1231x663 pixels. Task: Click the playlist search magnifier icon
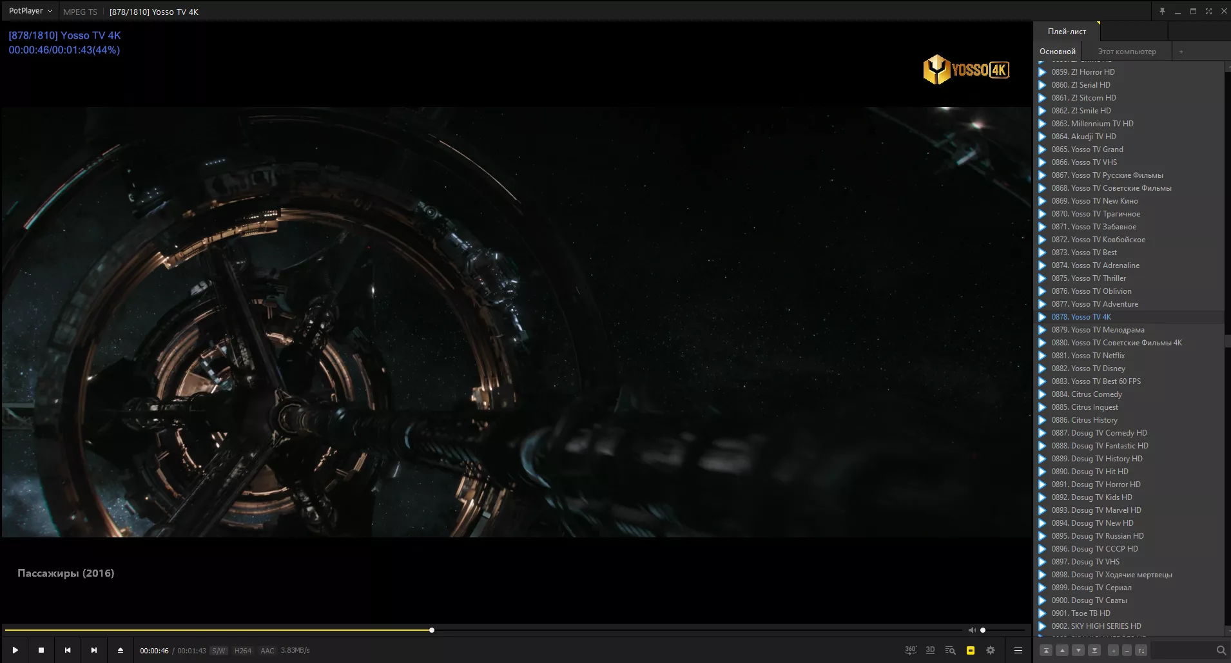pyautogui.click(x=1221, y=650)
